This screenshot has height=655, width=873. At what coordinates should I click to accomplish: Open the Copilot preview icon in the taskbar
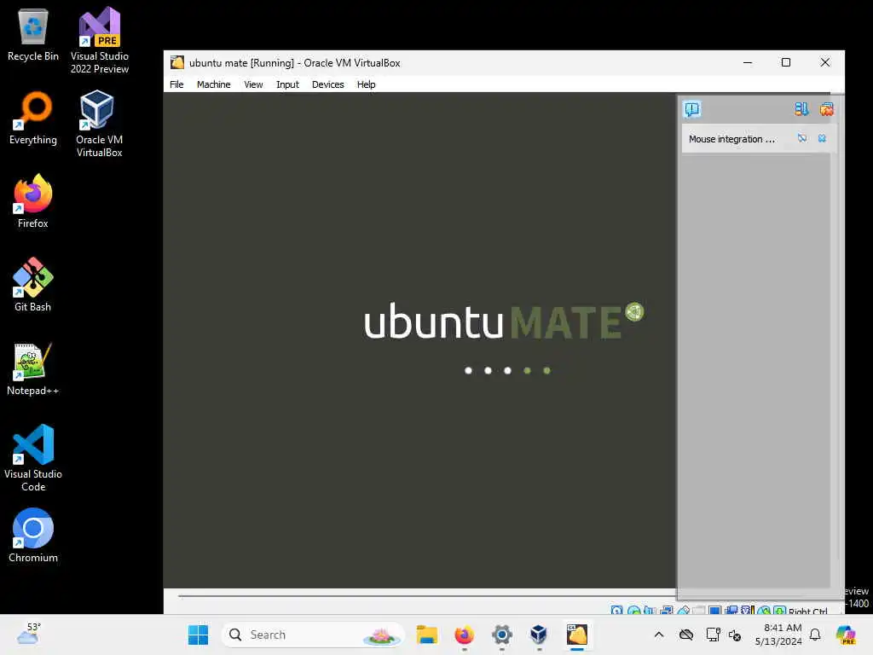(846, 635)
